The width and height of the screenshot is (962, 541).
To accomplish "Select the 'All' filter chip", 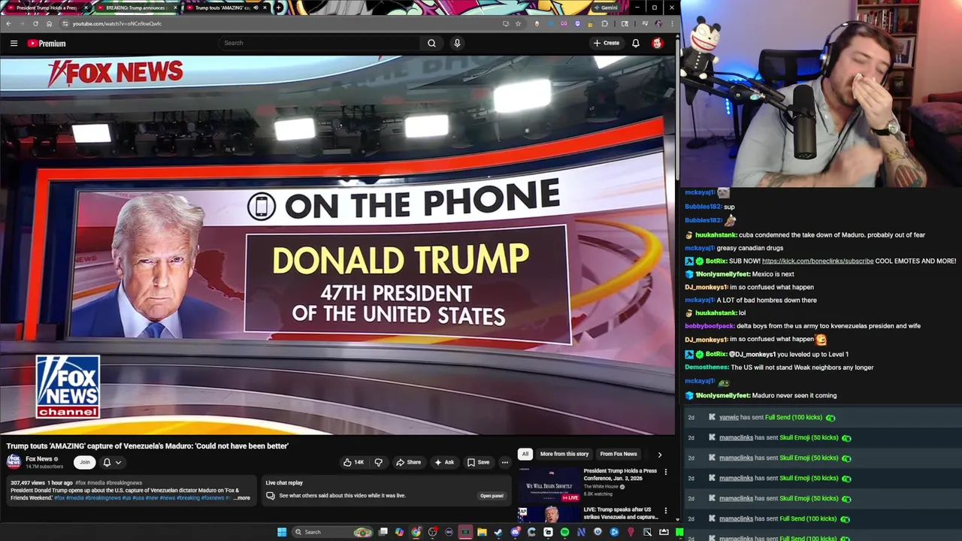I will coord(525,454).
